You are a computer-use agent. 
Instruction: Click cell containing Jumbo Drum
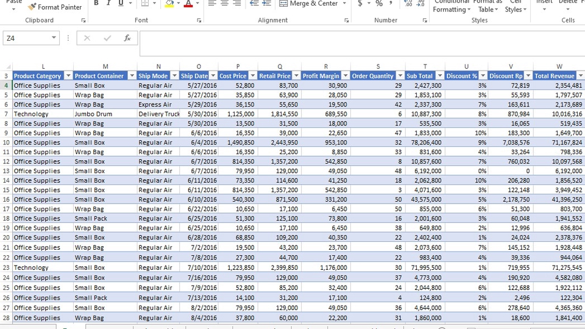click(x=105, y=114)
